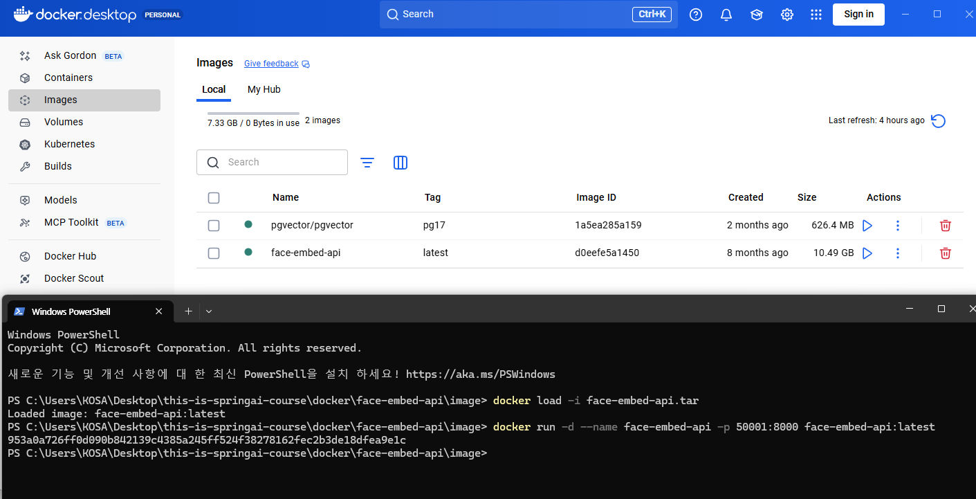Open Kubernetes in the sidebar
976x499 pixels.
(84, 145)
